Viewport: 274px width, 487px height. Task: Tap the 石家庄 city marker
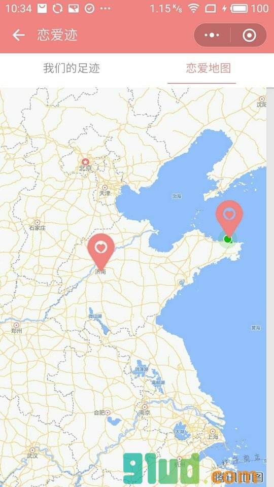tap(37, 222)
